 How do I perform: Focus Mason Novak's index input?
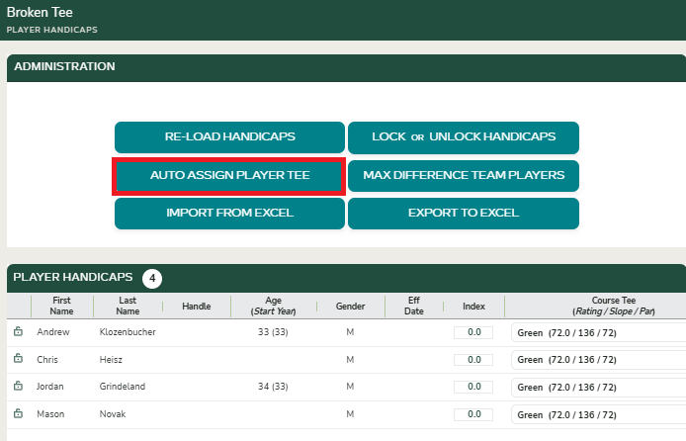click(473, 414)
